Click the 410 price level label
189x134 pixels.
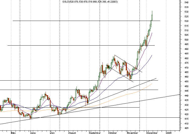coord(186,123)
